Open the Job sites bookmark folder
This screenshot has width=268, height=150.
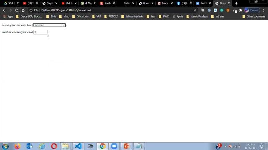pos(218,17)
